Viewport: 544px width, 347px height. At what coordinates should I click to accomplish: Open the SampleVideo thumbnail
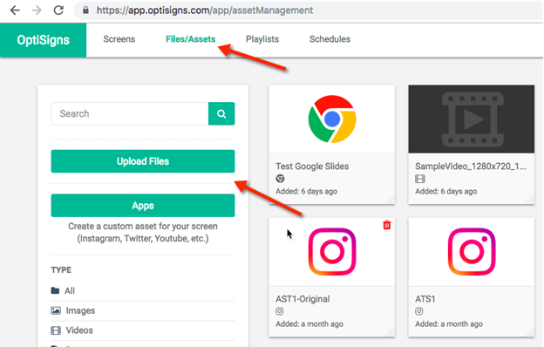pos(472,119)
